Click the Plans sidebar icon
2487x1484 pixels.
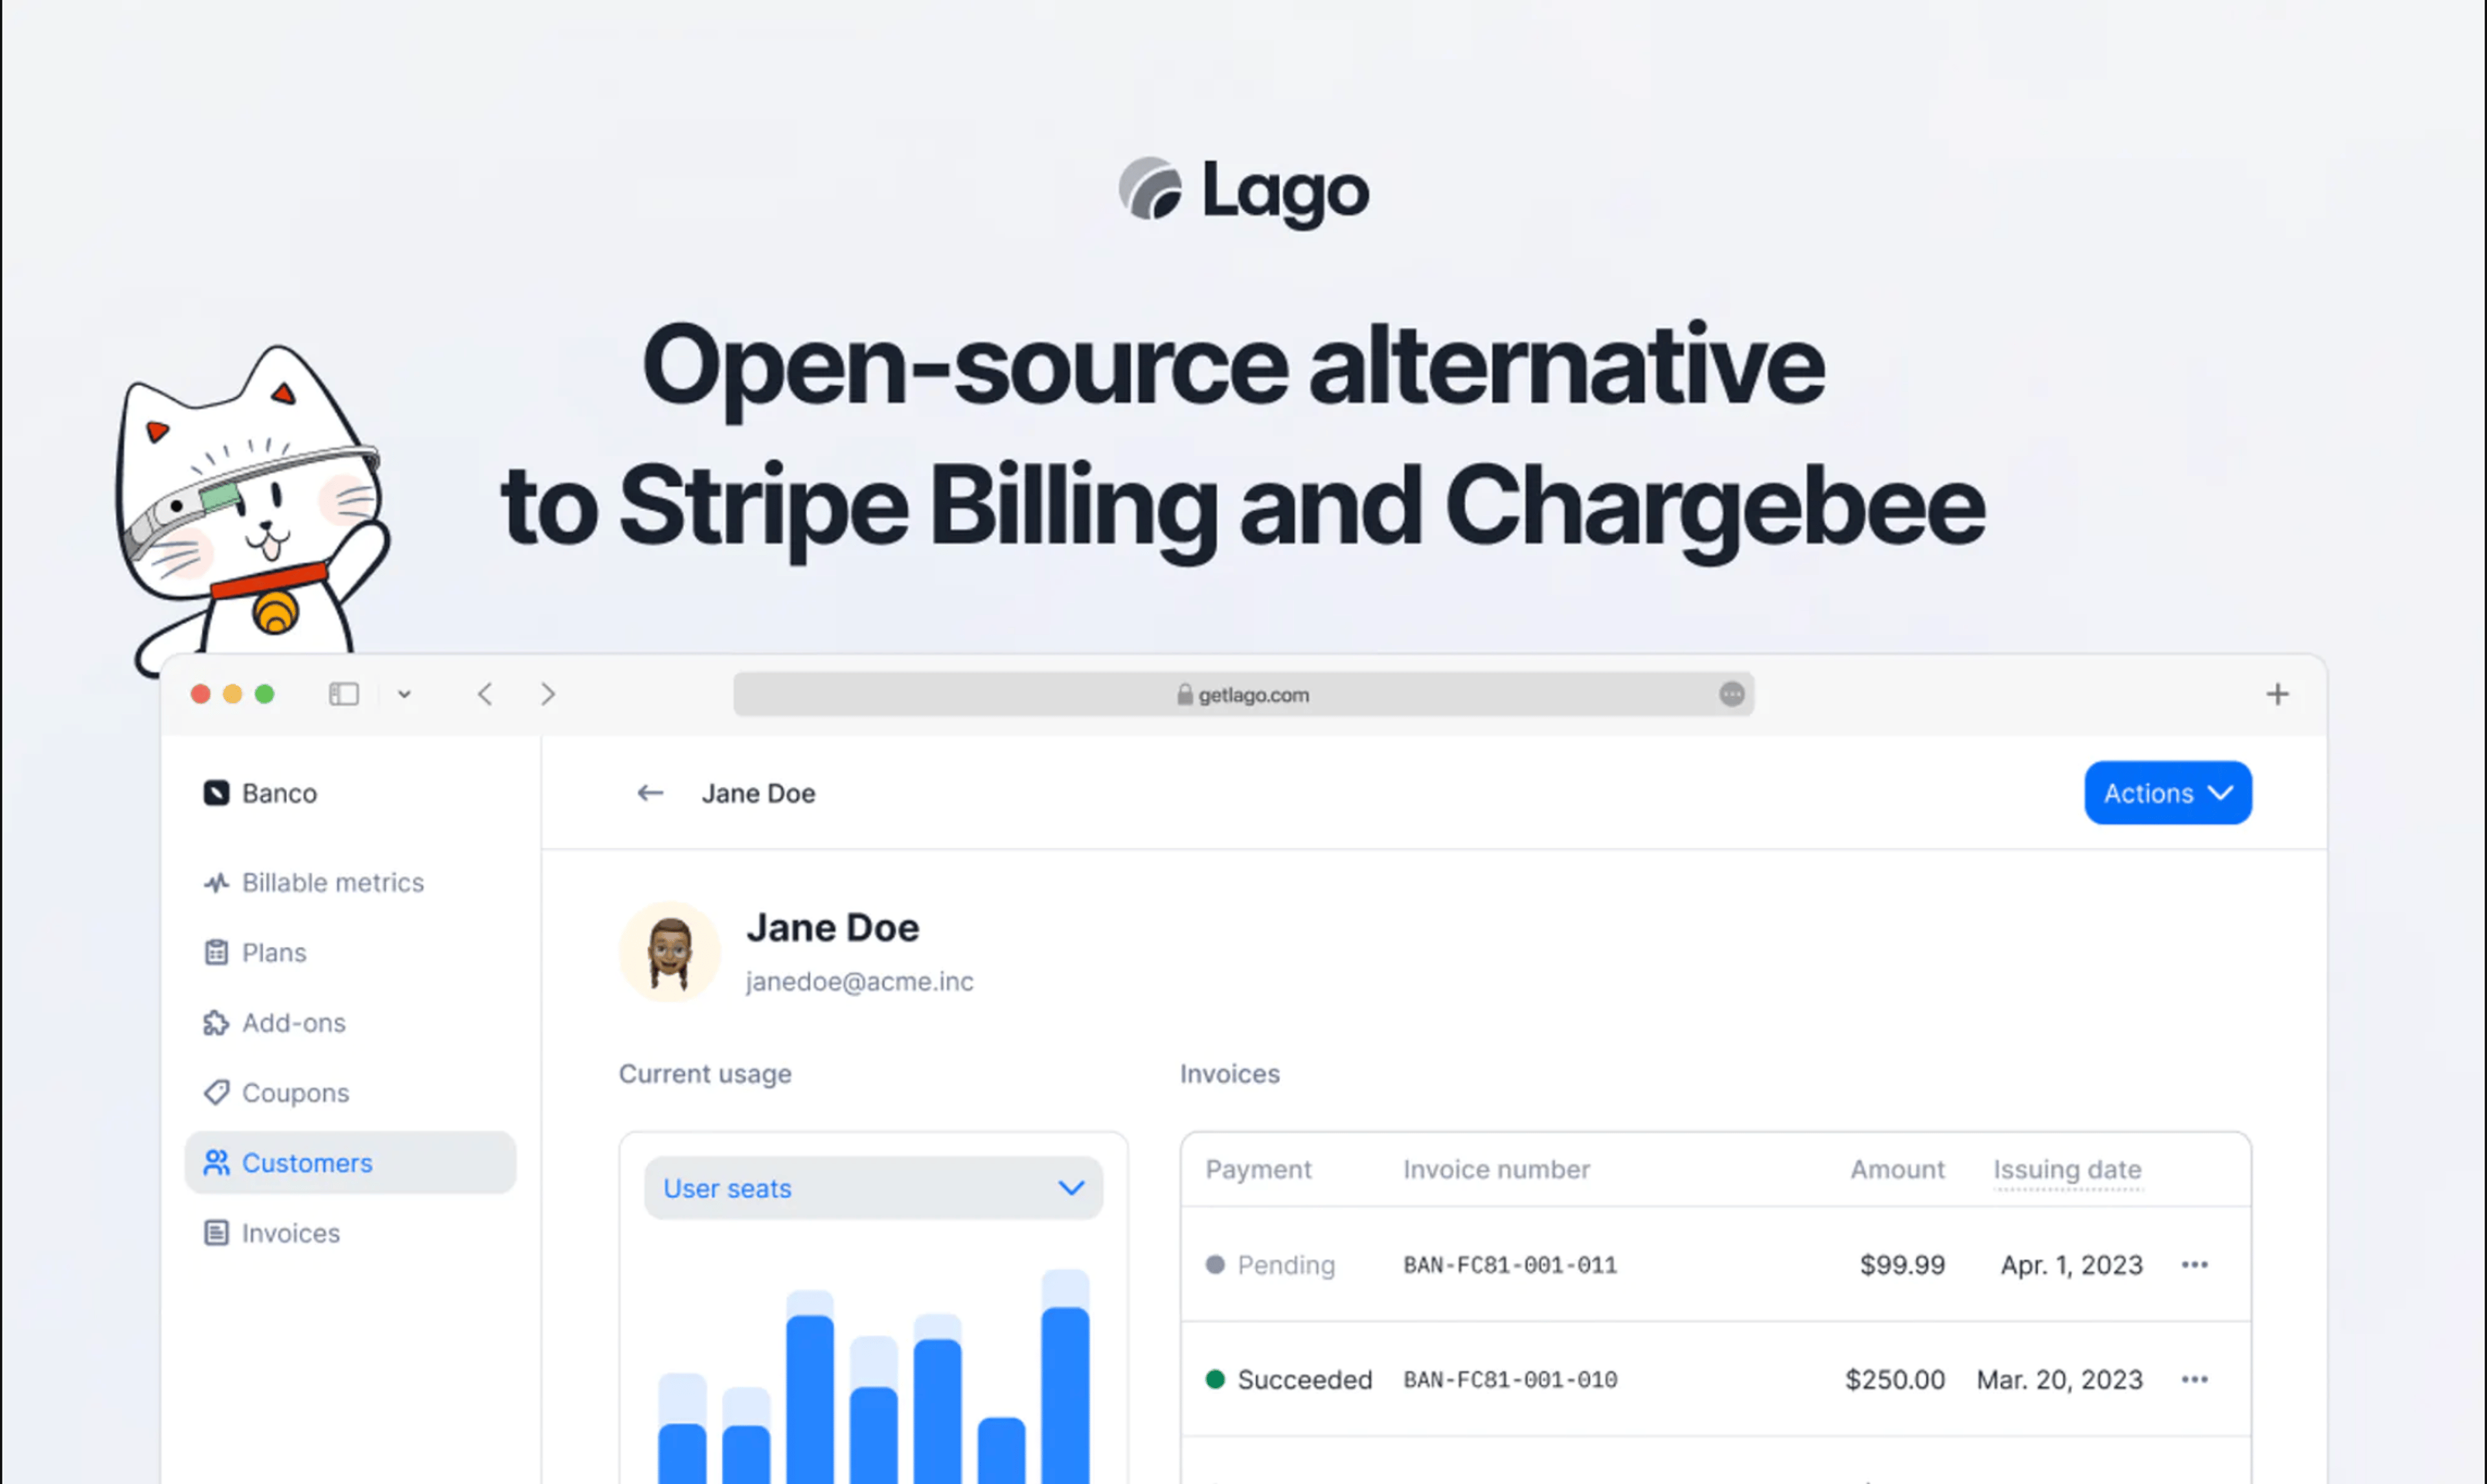pos(216,953)
